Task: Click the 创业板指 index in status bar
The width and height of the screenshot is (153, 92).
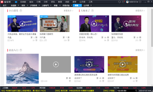Action: [79, 88]
